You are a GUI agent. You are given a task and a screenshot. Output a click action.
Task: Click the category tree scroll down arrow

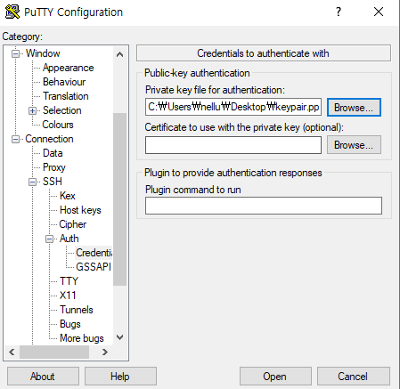[x=120, y=337]
